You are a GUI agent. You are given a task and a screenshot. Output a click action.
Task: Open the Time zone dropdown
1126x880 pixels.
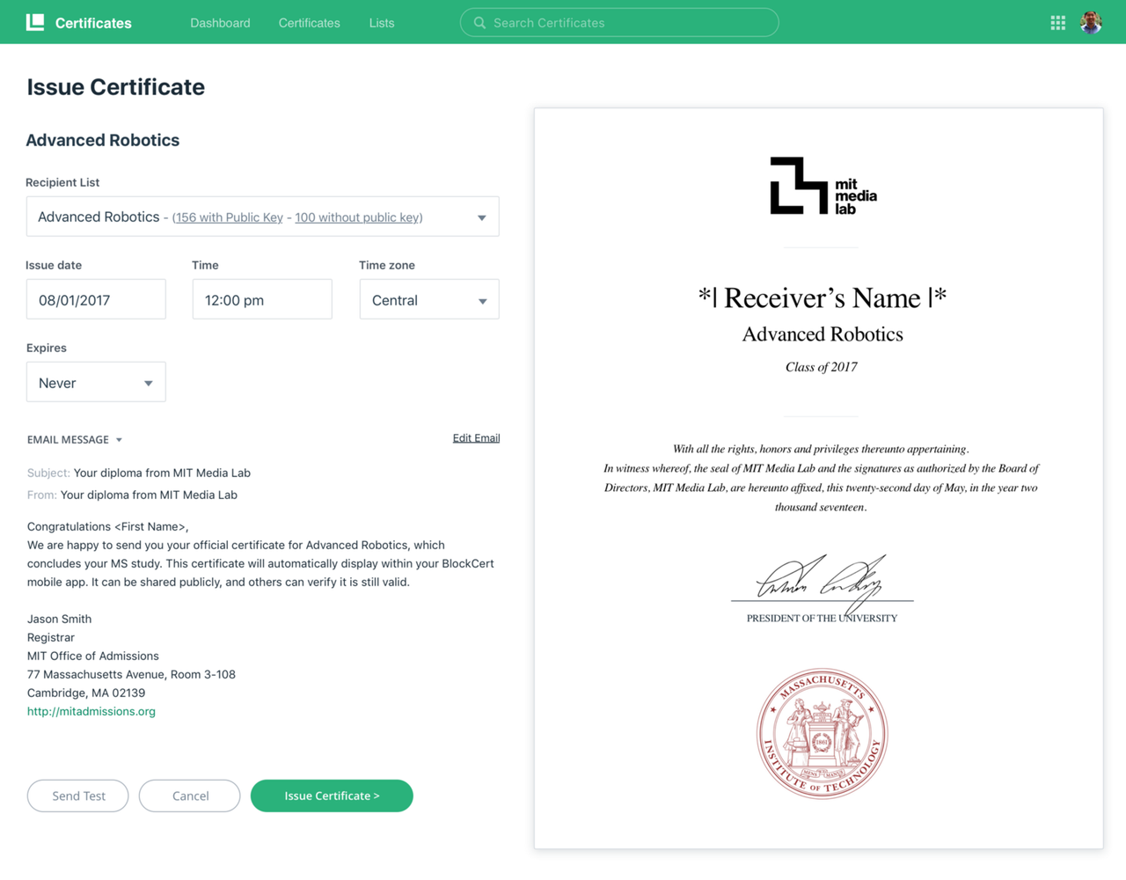pyautogui.click(x=429, y=299)
